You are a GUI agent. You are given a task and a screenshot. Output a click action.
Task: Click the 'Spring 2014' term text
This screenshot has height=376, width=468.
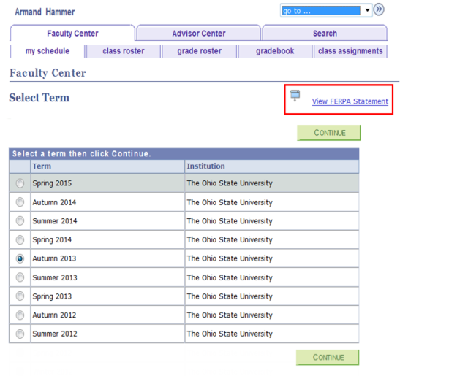(x=52, y=240)
